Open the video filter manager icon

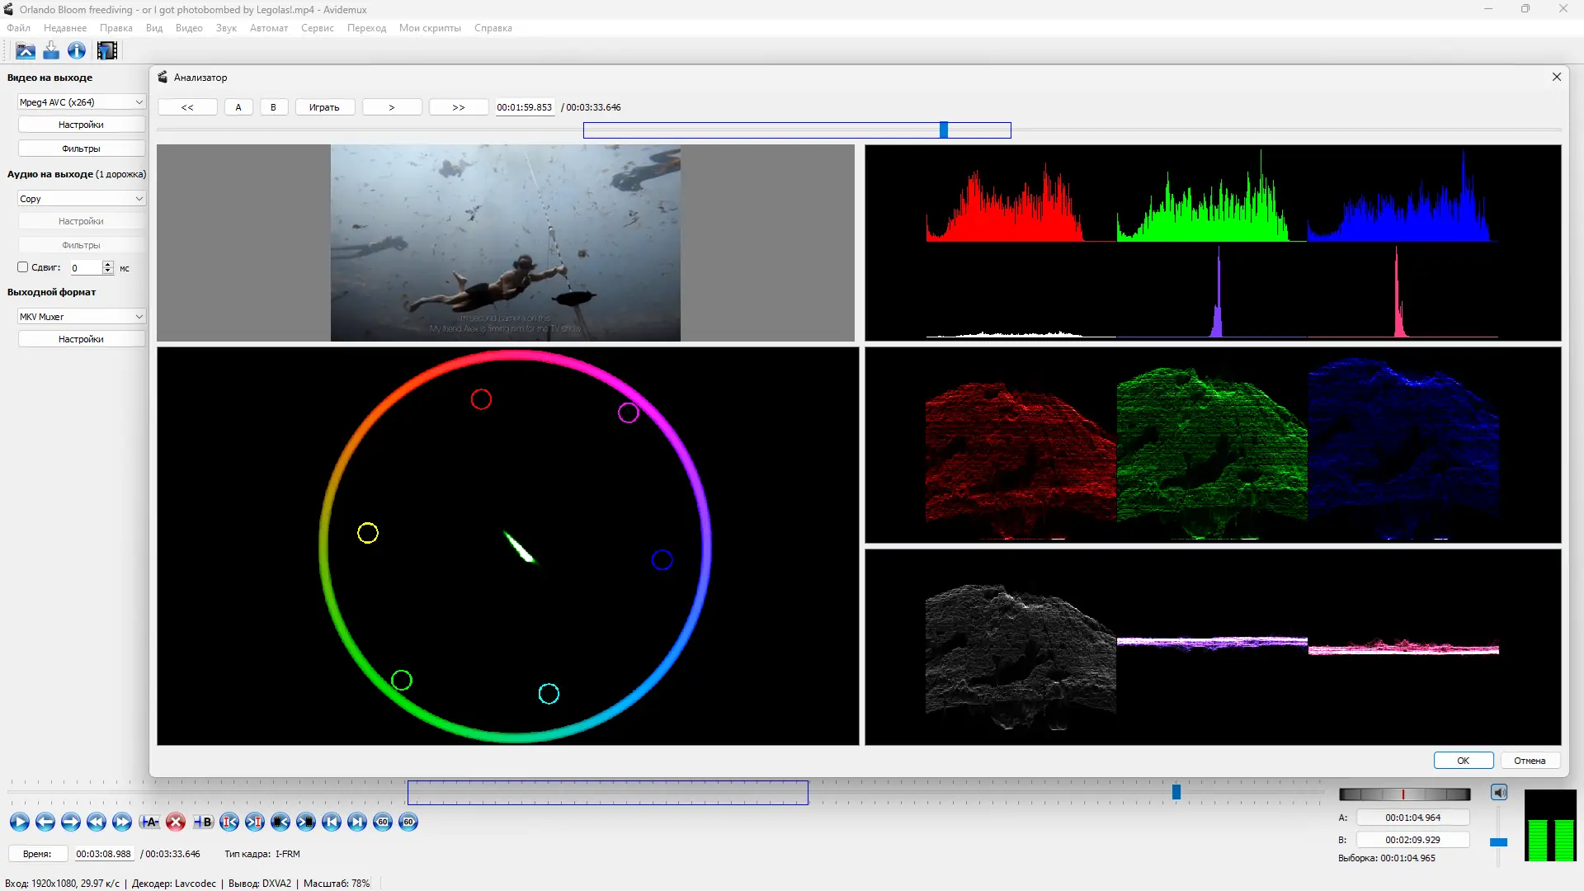tap(106, 51)
